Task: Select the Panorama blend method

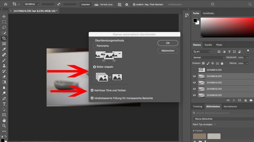Action: [x=95, y=46]
